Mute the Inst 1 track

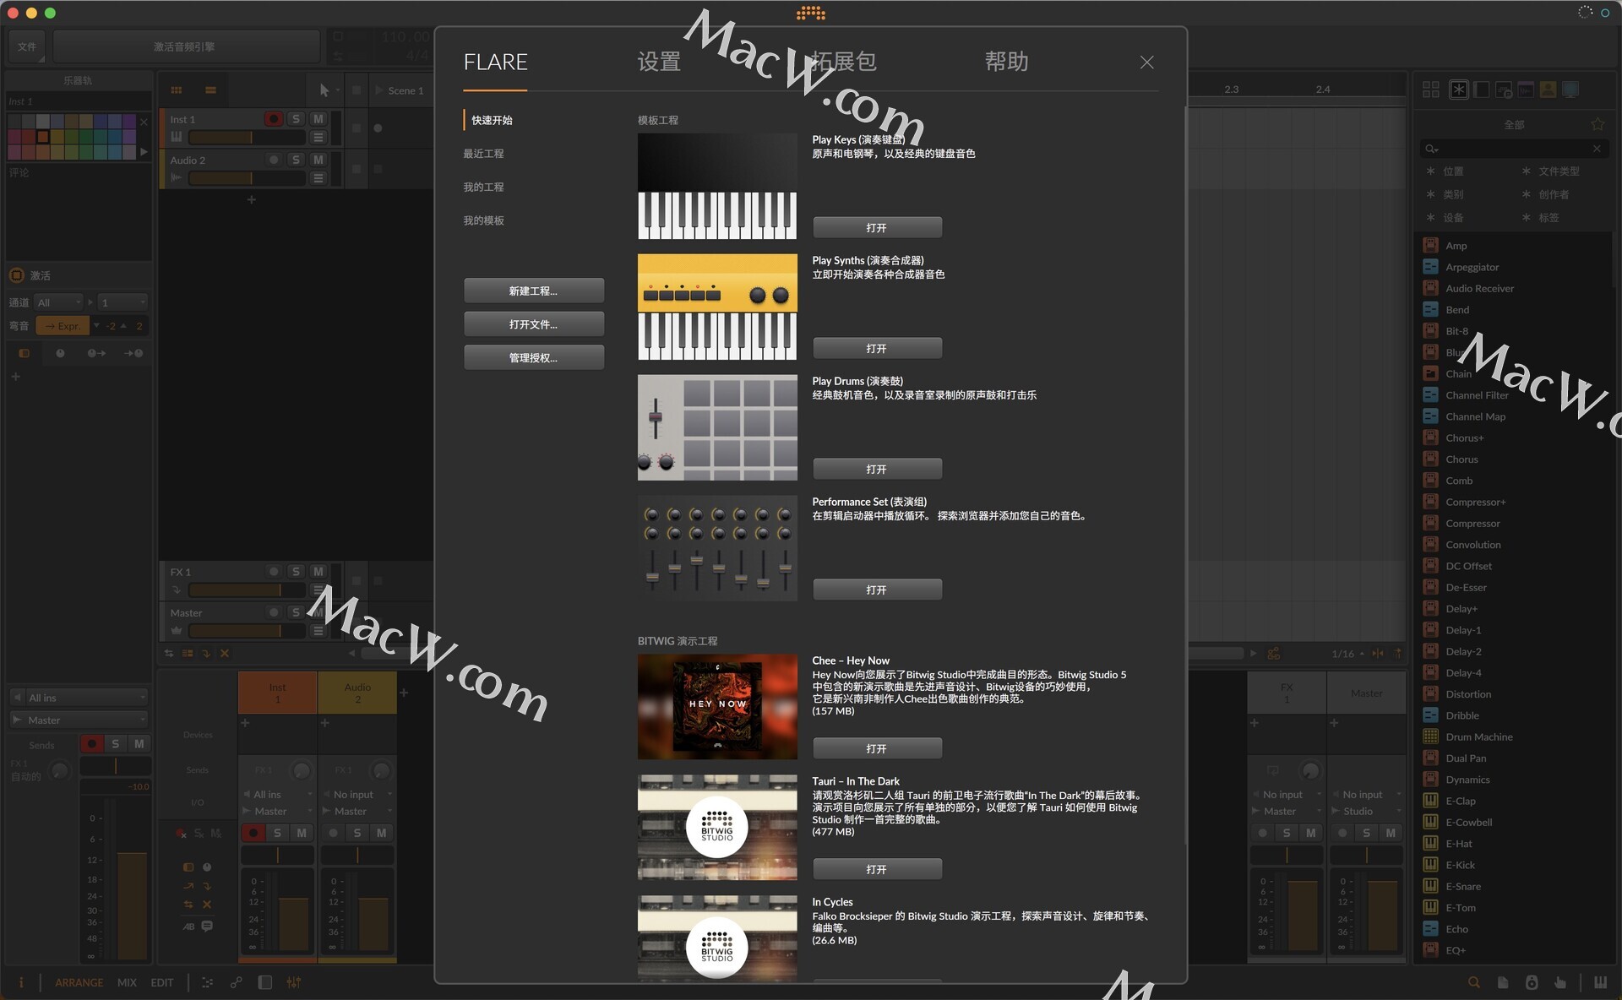point(318,119)
